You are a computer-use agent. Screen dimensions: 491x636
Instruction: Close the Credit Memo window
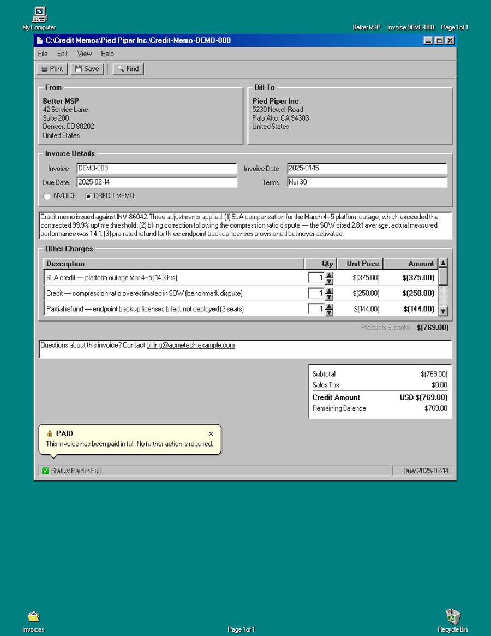tap(450, 40)
